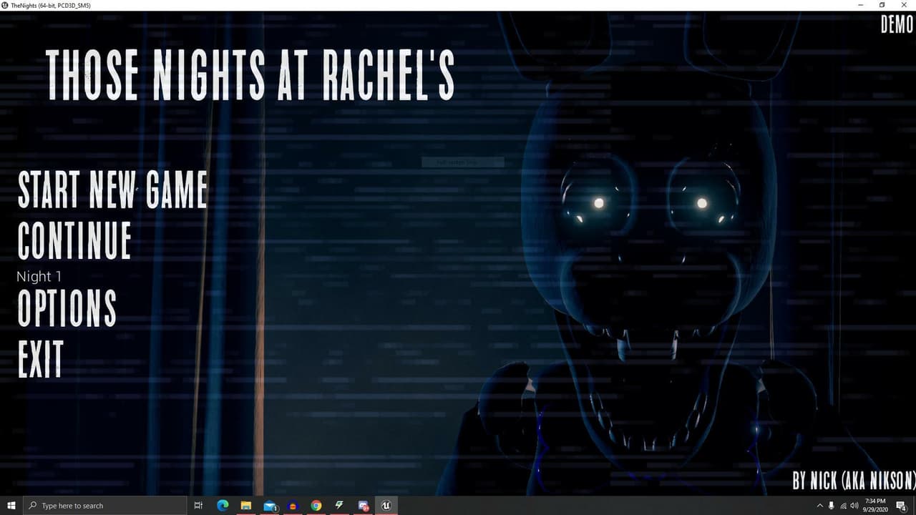This screenshot has width=916, height=515.
Task: Continue the saved game
Action: pos(74,240)
